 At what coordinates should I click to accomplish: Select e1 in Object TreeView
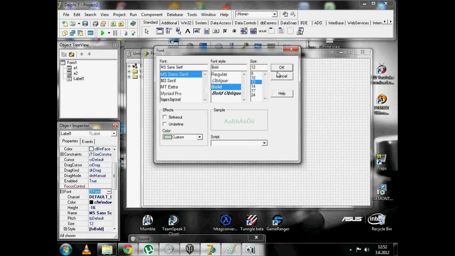[75, 68]
